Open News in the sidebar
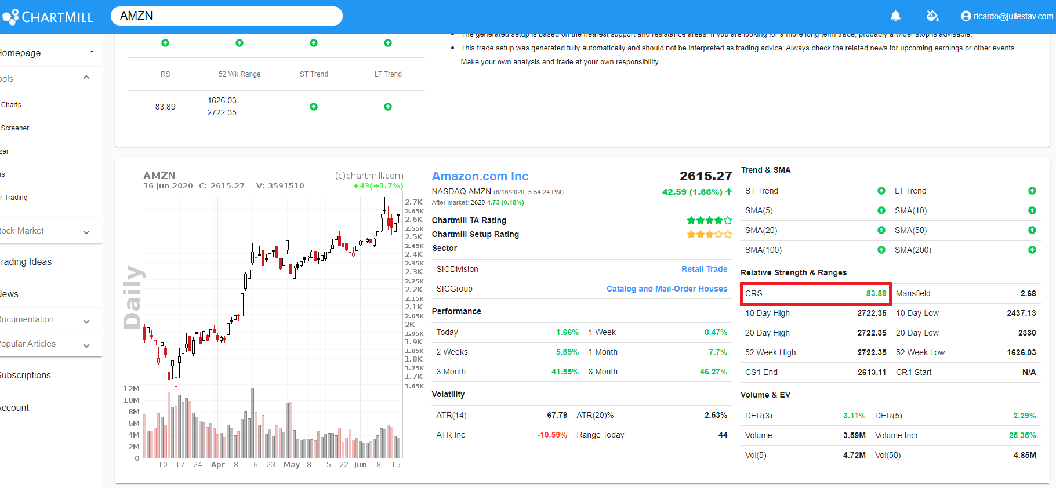 pyautogui.click(x=9, y=294)
